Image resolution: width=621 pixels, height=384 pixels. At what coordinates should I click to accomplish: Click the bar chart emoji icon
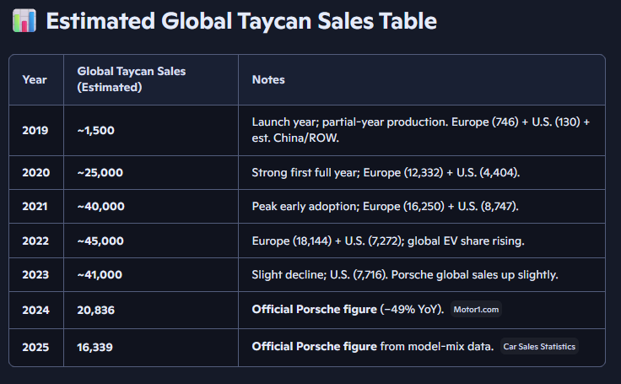pyautogui.click(x=24, y=20)
